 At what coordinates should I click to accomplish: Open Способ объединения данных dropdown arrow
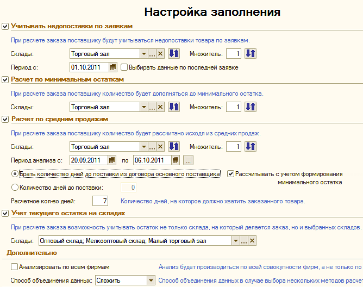click(151, 280)
